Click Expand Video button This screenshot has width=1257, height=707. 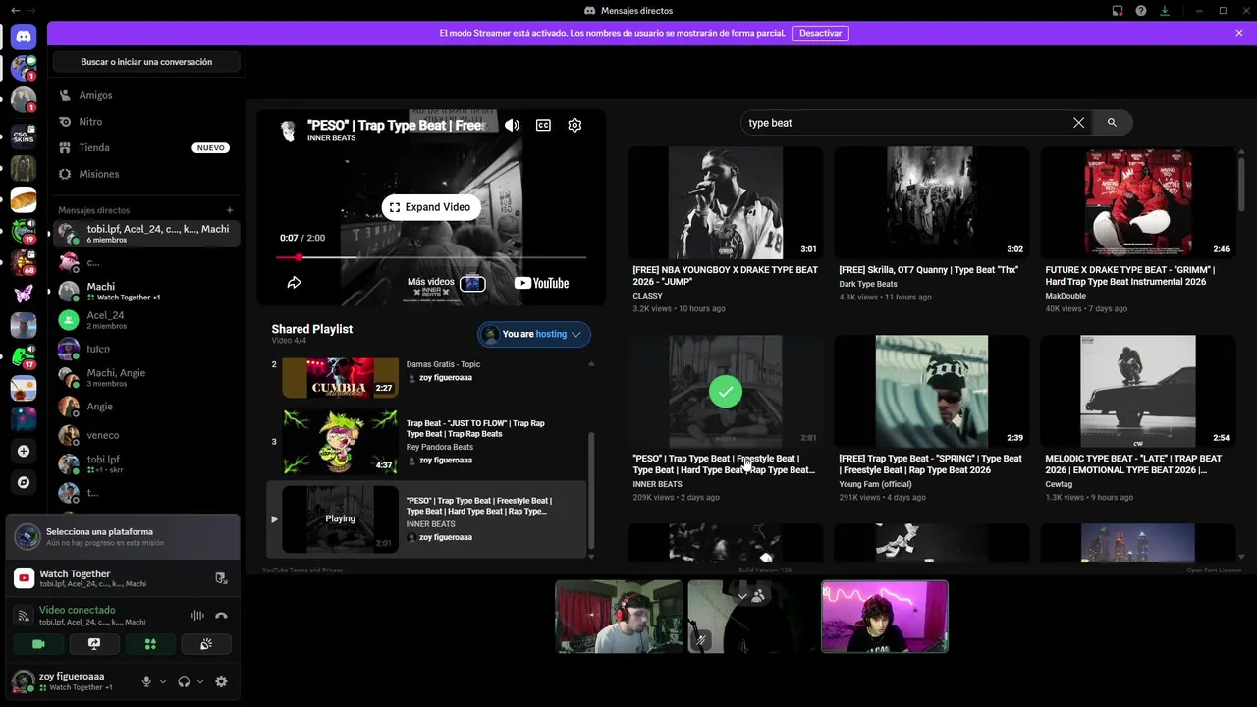(431, 207)
